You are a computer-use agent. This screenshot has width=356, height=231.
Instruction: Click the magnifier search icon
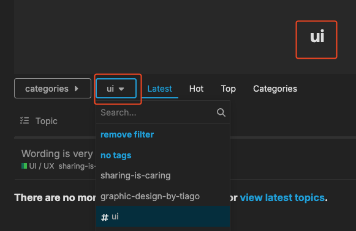pos(221,112)
